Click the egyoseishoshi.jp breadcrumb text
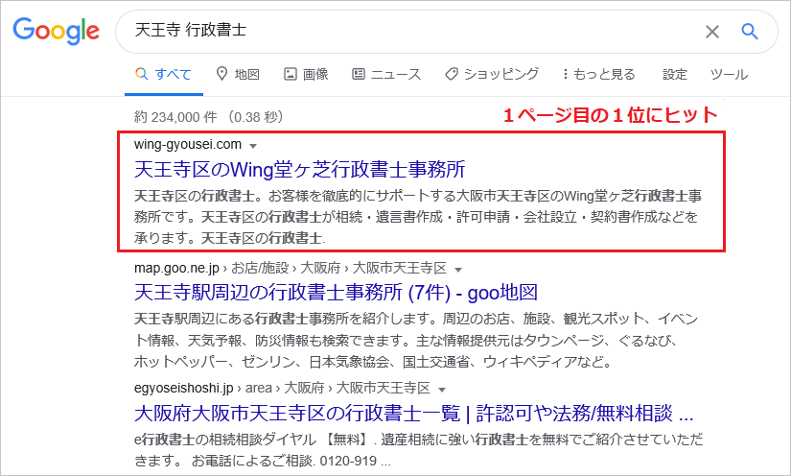Viewport: 791px width, 476px height. coord(282,388)
